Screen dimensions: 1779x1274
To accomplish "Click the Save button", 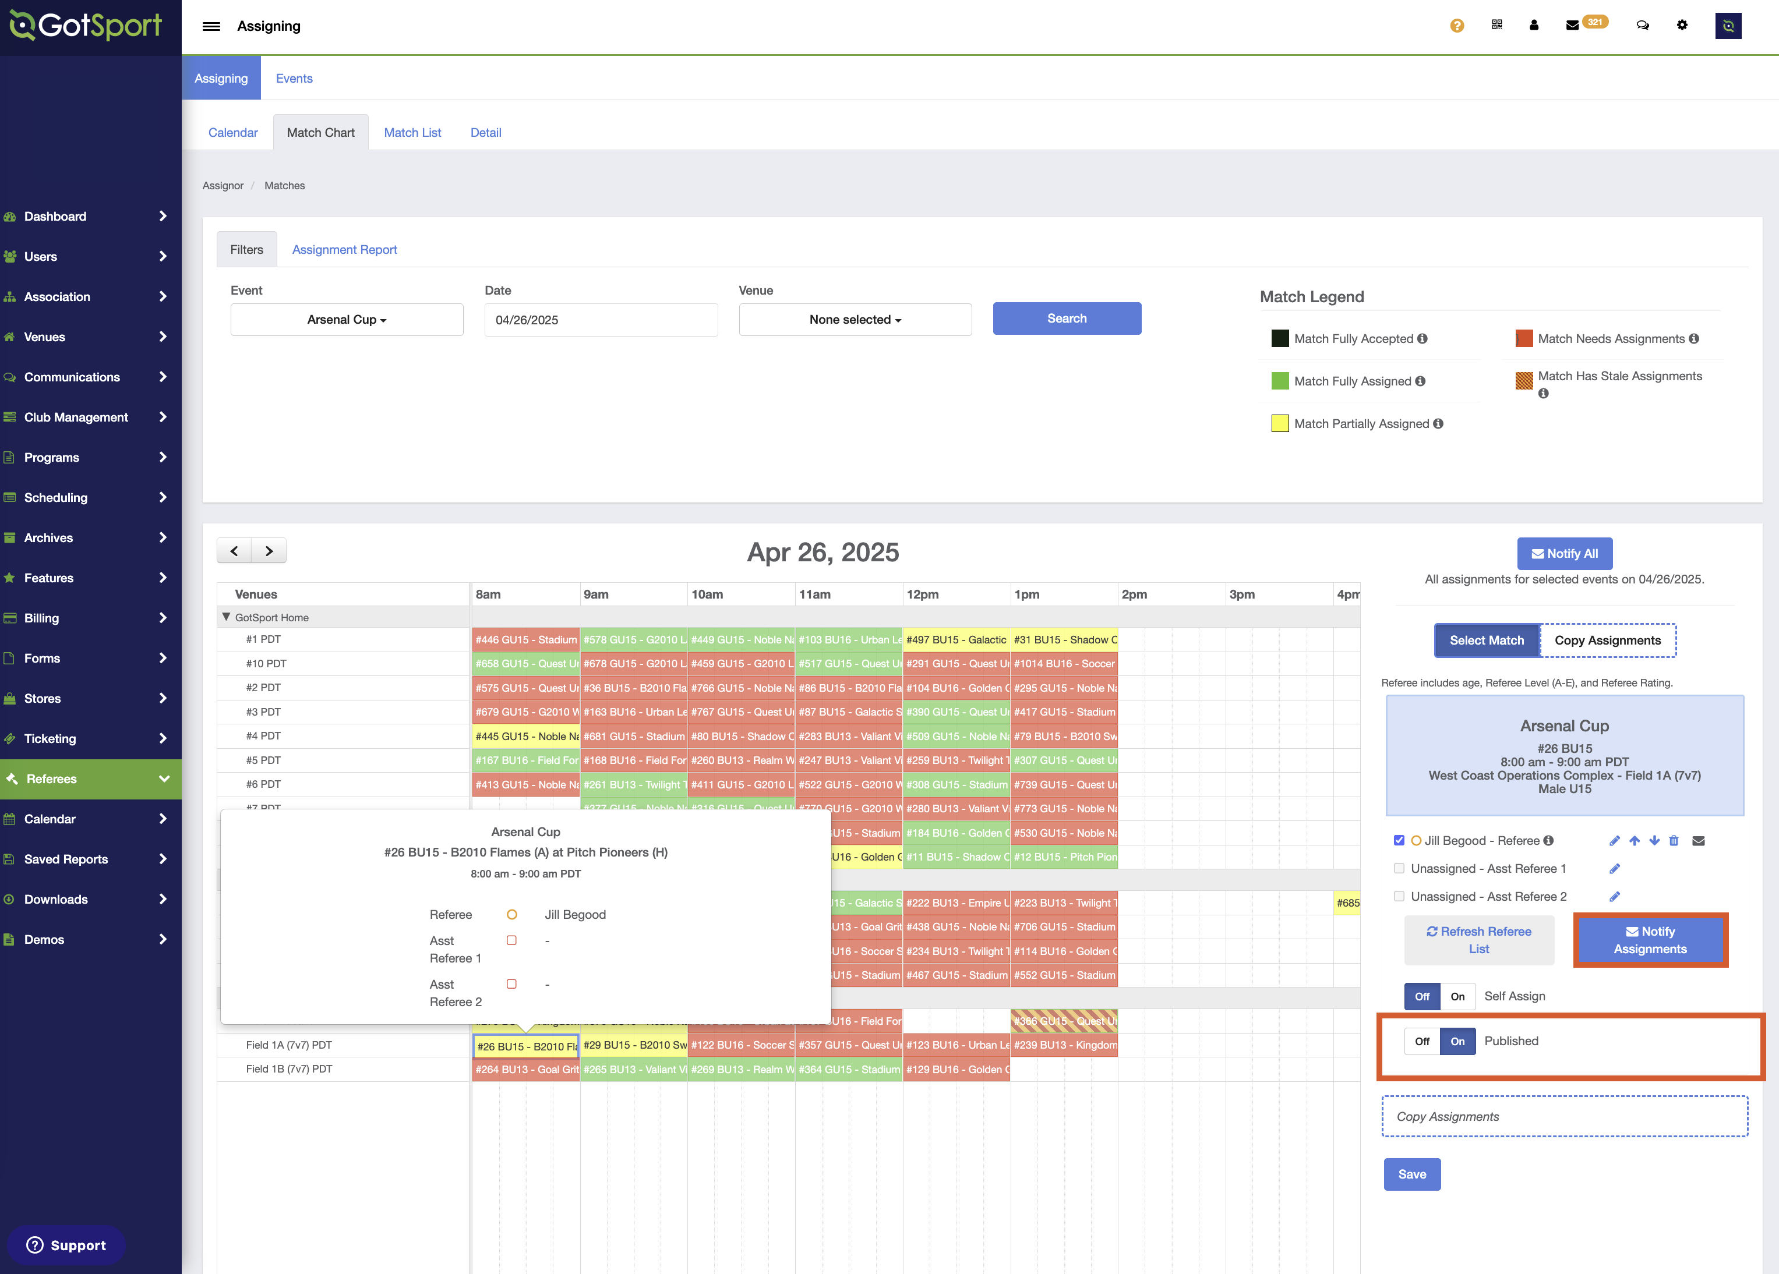I will point(1412,1174).
